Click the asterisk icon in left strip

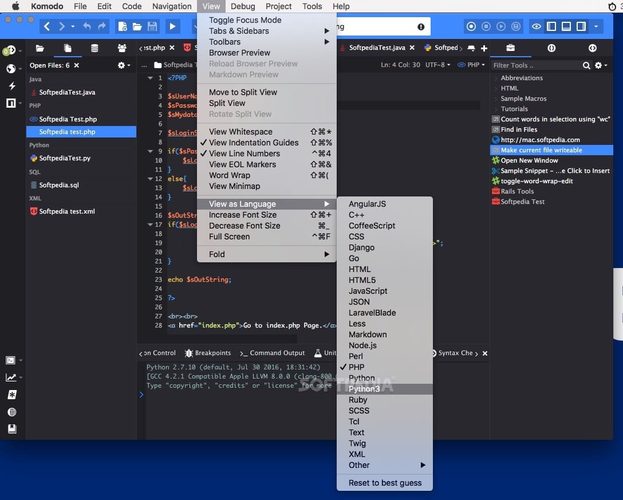point(12,395)
